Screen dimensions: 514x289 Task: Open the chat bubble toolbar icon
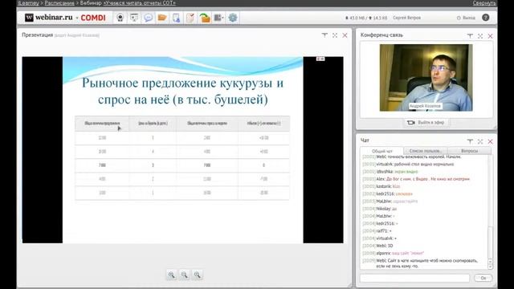pos(148,18)
